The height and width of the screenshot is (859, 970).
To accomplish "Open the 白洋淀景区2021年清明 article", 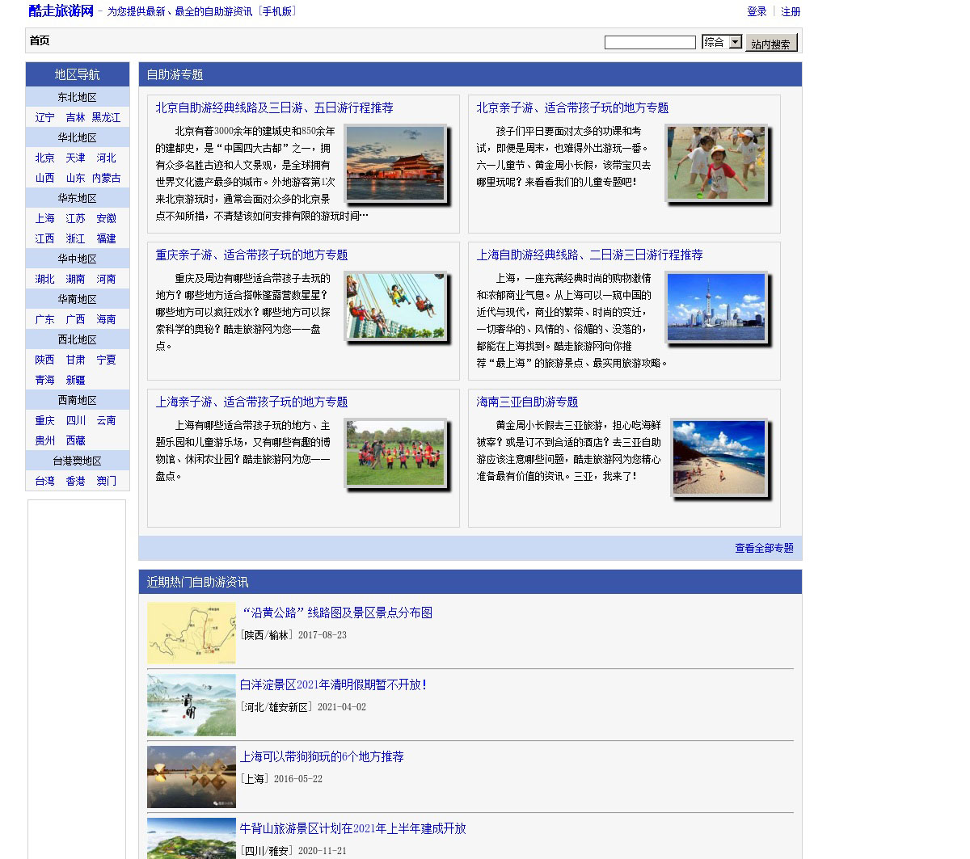I will [333, 684].
